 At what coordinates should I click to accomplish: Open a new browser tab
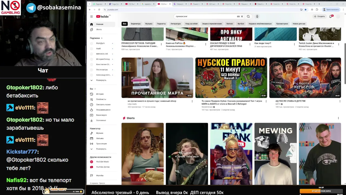tap(319, 4)
